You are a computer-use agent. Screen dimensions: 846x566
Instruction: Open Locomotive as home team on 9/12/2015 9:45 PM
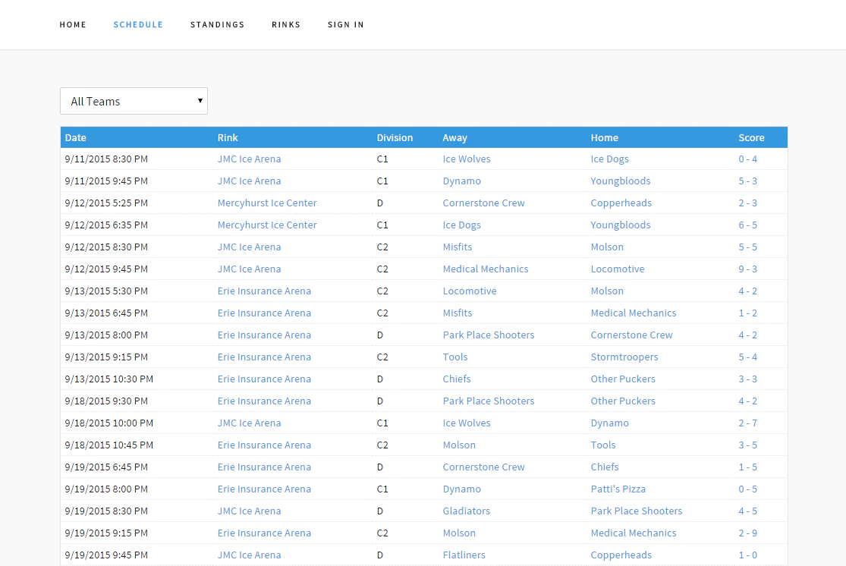point(618,269)
